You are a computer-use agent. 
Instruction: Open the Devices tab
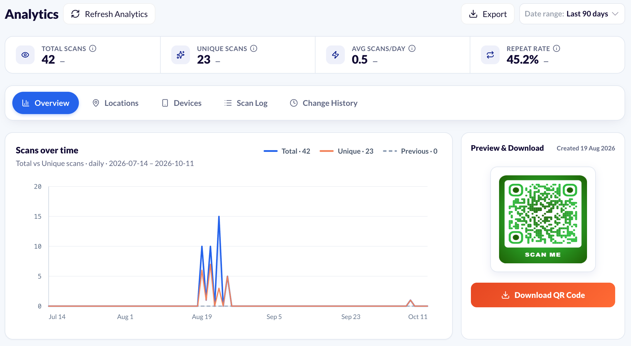pos(182,103)
